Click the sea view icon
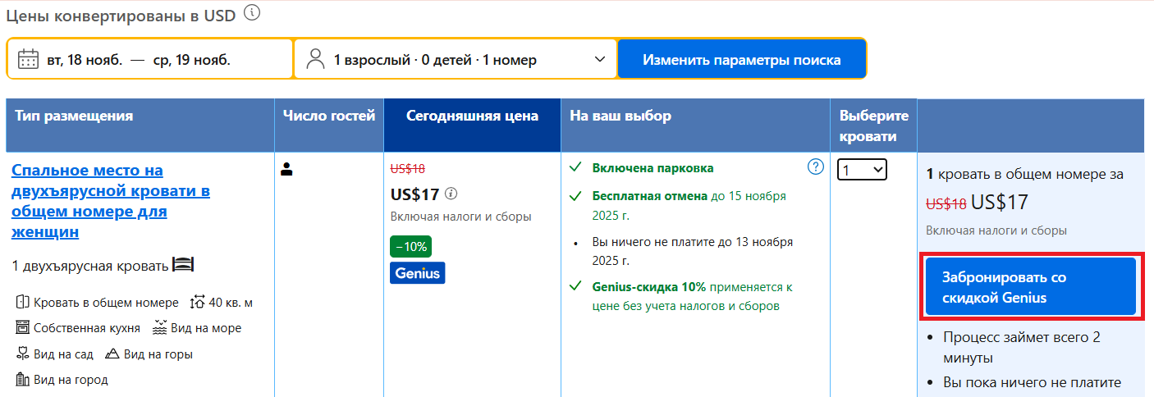 click(160, 328)
